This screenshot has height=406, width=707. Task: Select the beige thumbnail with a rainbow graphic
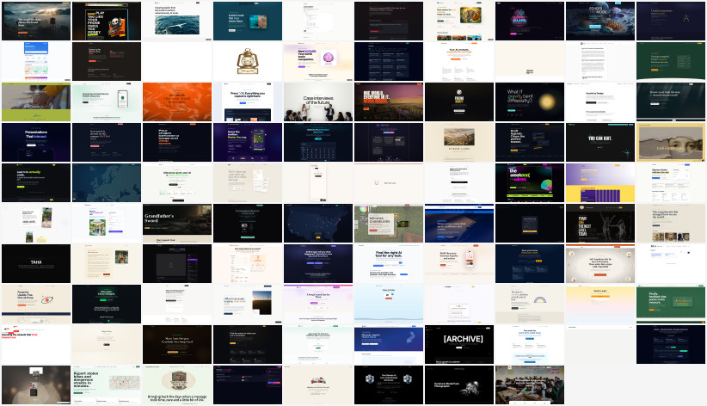click(x=530, y=304)
